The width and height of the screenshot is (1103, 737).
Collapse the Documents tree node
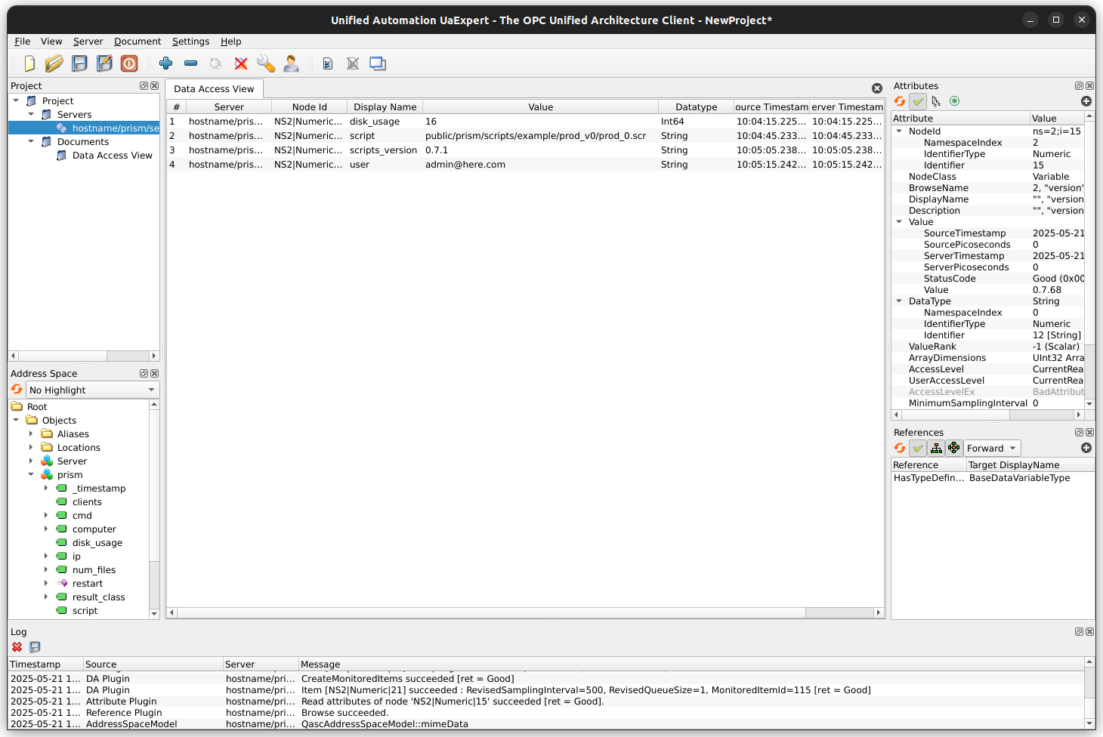31,142
